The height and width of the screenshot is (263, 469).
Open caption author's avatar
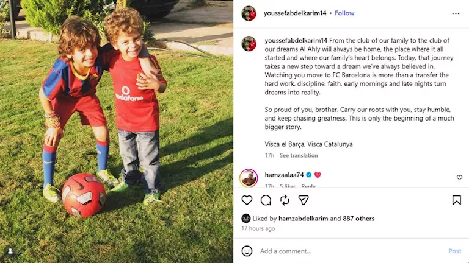point(249,44)
